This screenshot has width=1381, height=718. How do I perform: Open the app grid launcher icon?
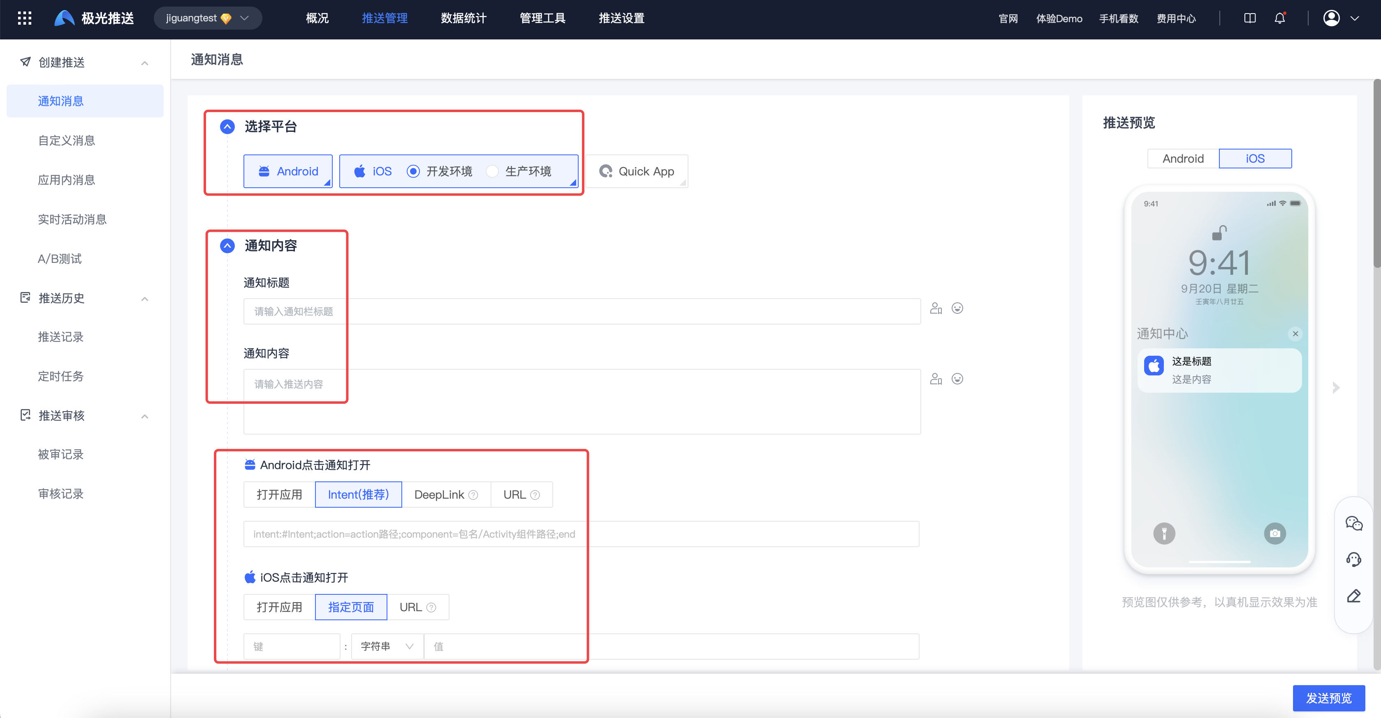click(x=25, y=18)
